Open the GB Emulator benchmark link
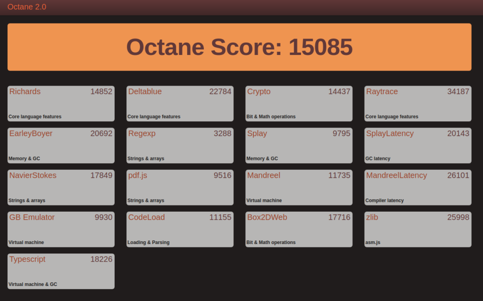 point(32,217)
